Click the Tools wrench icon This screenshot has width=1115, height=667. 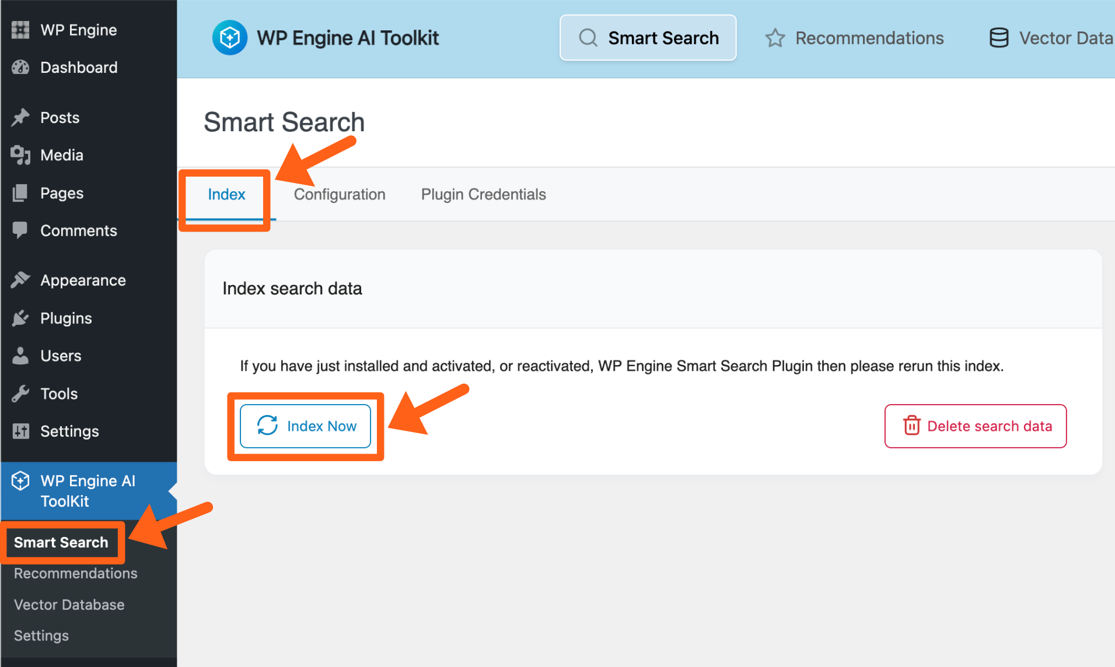[20, 394]
